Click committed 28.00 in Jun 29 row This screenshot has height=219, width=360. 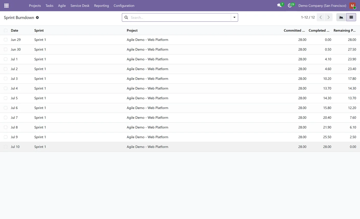point(302,40)
